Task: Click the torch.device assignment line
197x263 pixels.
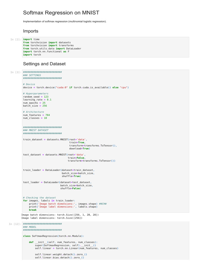Action: (76, 87)
